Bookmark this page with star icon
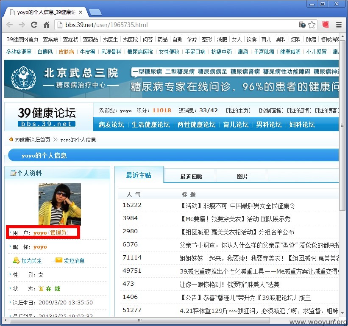The image size is (348, 326). point(312,25)
